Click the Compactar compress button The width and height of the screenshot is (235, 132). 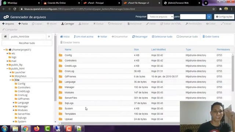click(x=10, y=29)
